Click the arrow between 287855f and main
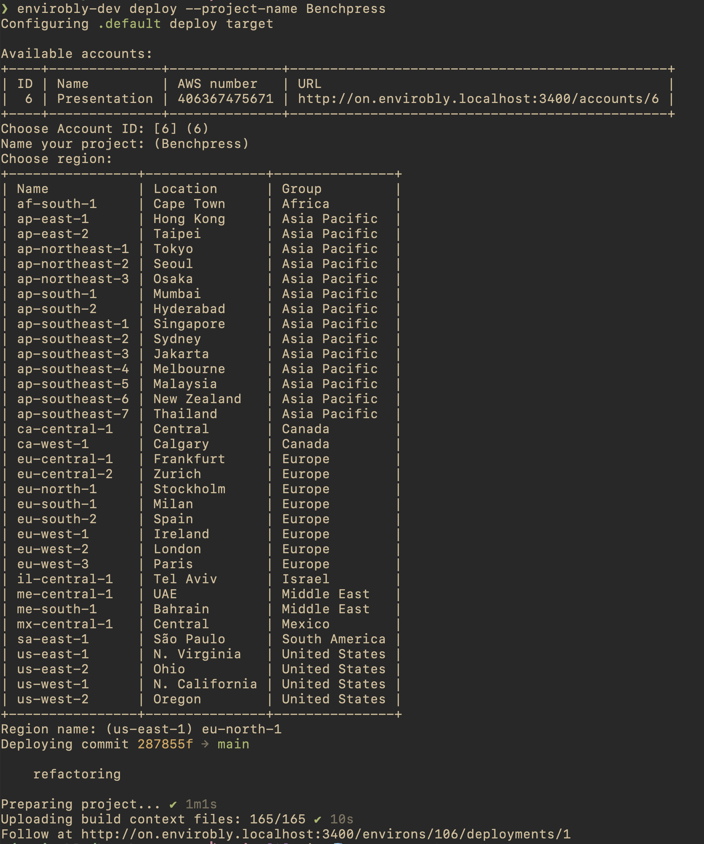704x844 pixels. click(206, 744)
